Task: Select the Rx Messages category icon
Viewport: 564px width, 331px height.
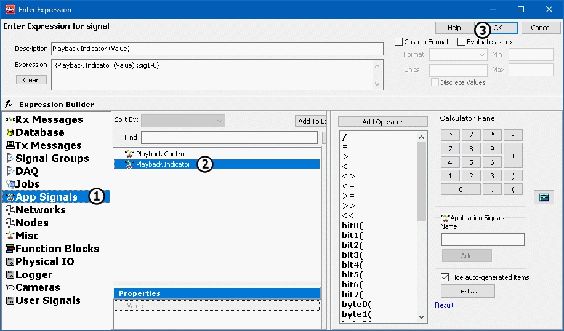Action: click(x=10, y=119)
